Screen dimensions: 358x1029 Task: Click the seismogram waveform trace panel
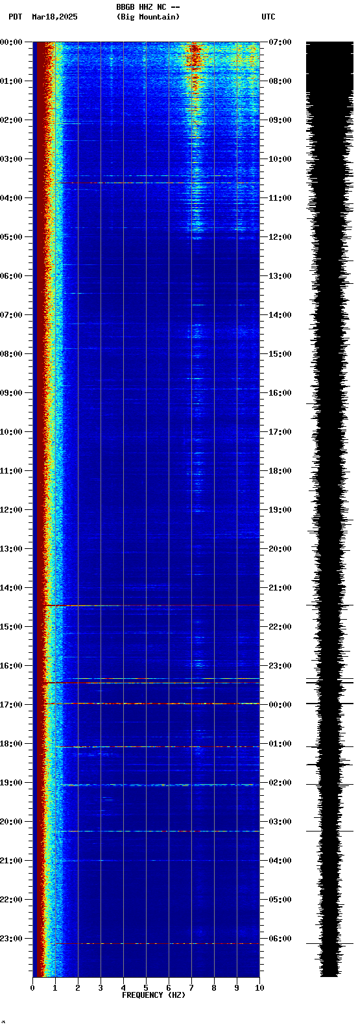329,509
